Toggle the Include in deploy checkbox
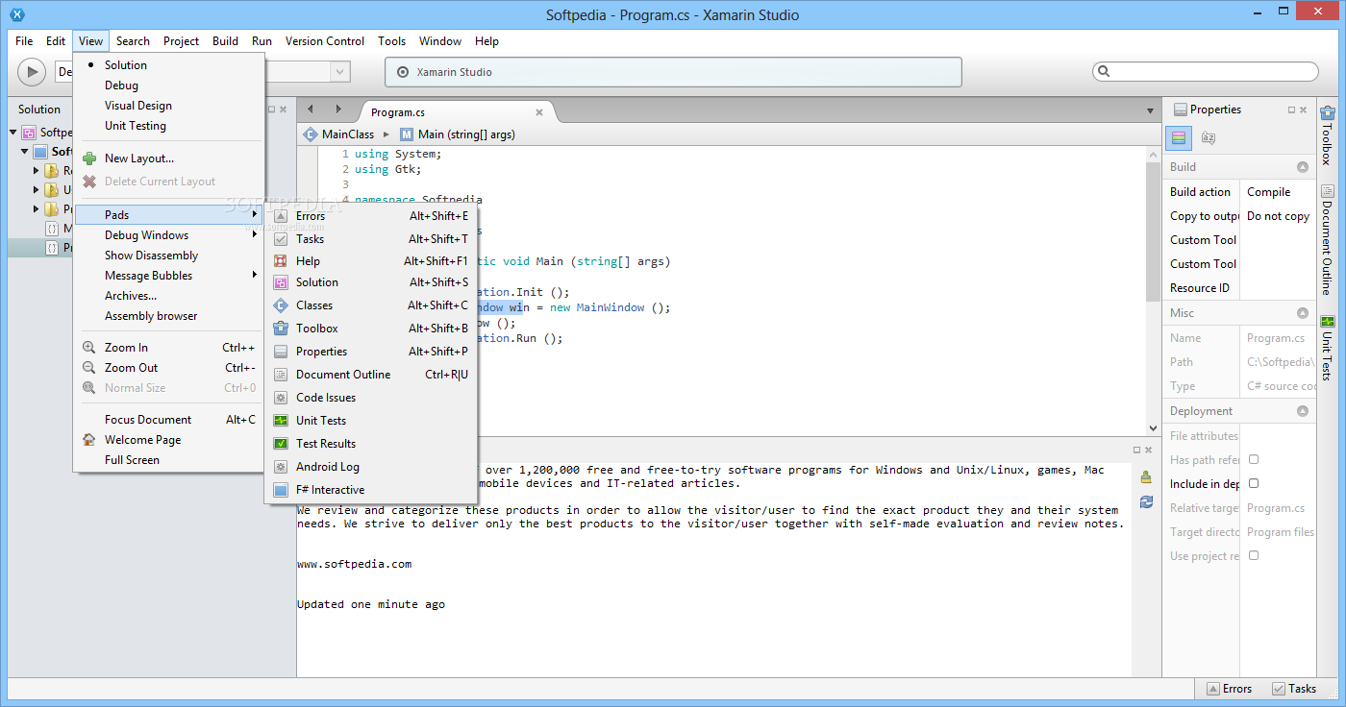The height and width of the screenshot is (707, 1346). pos(1254,484)
